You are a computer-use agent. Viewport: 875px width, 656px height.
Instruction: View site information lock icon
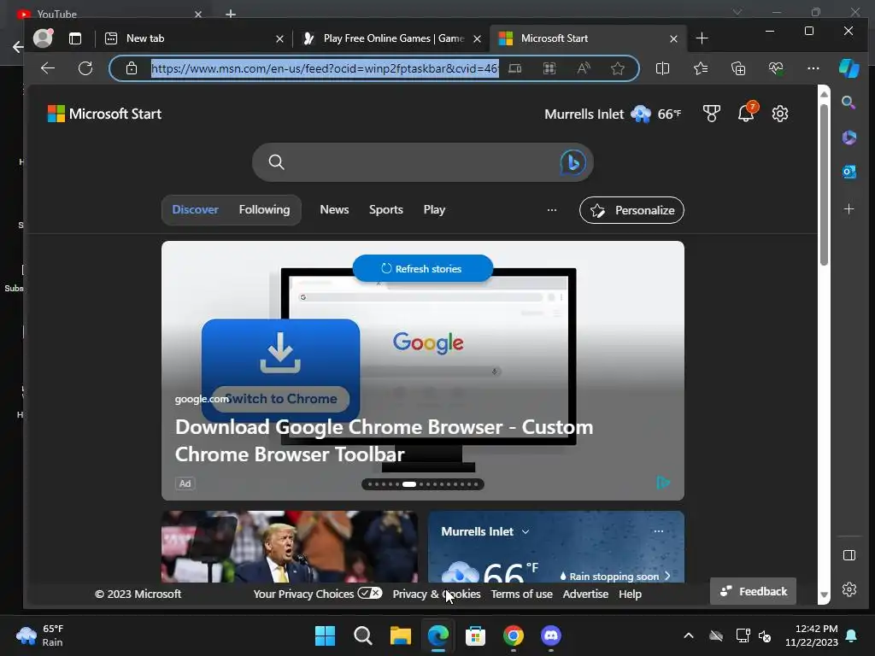click(131, 68)
